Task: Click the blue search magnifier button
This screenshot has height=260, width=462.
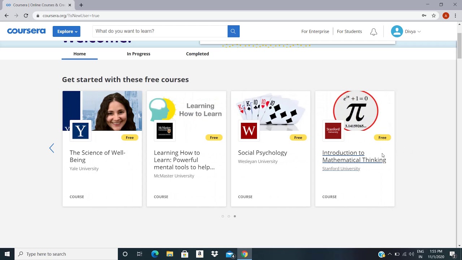Action: pos(233,31)
